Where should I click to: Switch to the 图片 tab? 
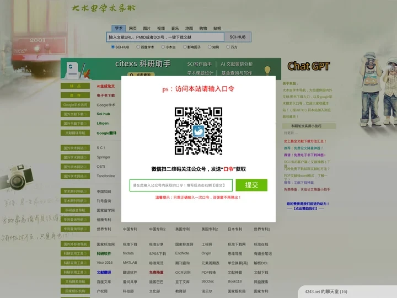[147, 28]
